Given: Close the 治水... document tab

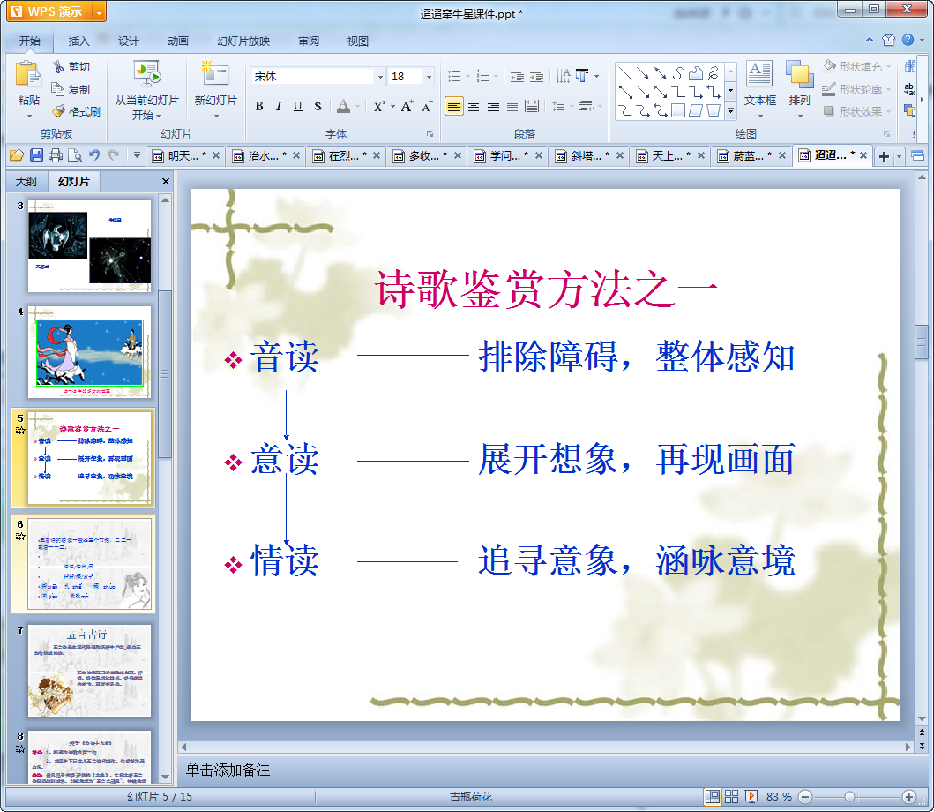Looking at the screenshot, I should click(296, 155).
